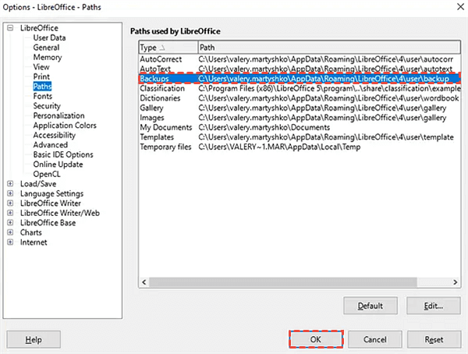Select the Load/Save category label

(38, 184)
